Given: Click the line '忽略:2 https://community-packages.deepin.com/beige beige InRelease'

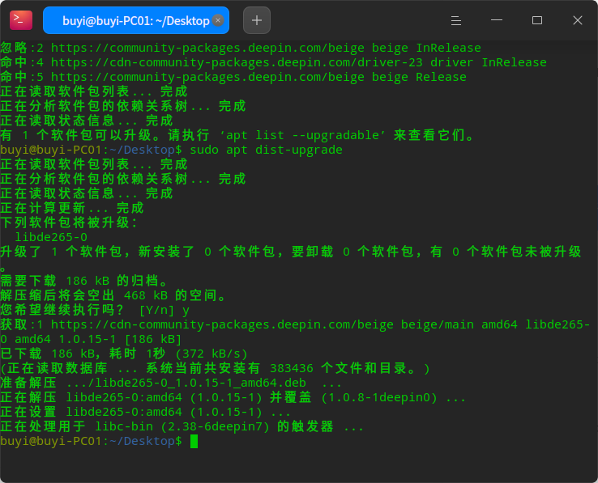Looking at the screenshot, I should 241,48.
